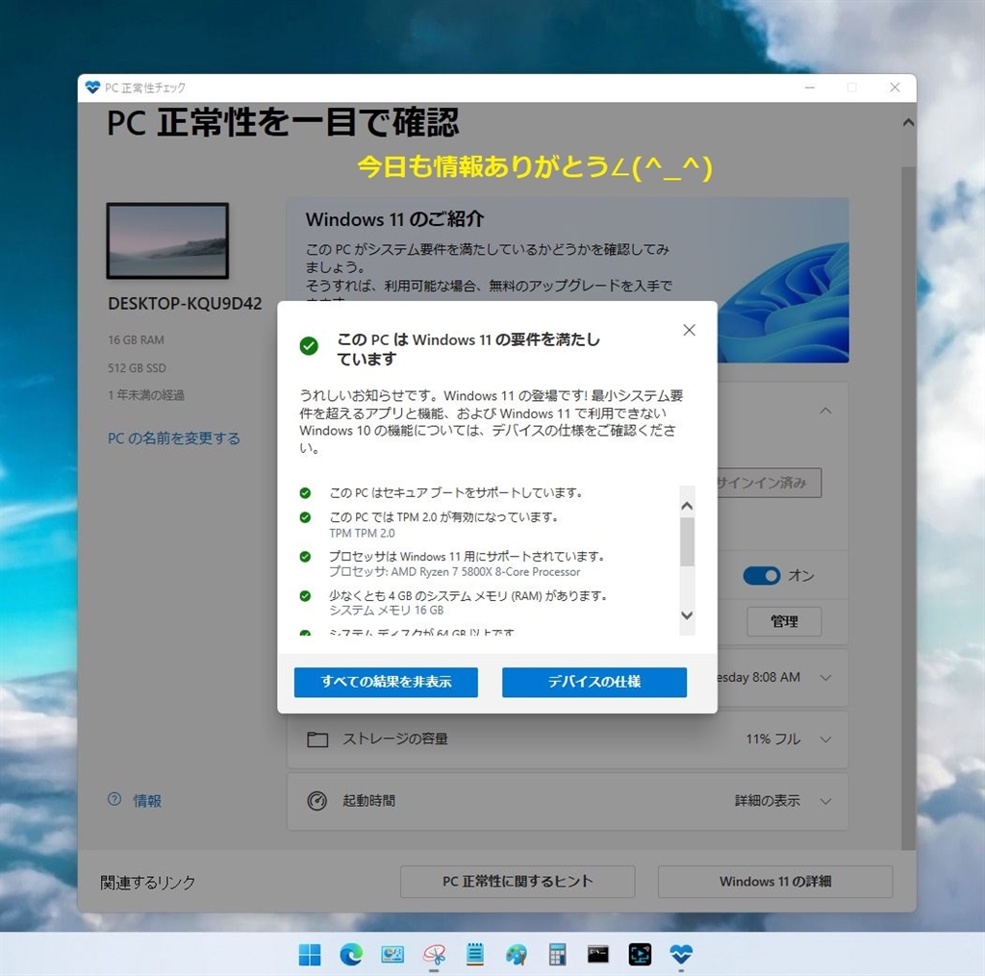Open the Windows Start menu

point(310,955)
